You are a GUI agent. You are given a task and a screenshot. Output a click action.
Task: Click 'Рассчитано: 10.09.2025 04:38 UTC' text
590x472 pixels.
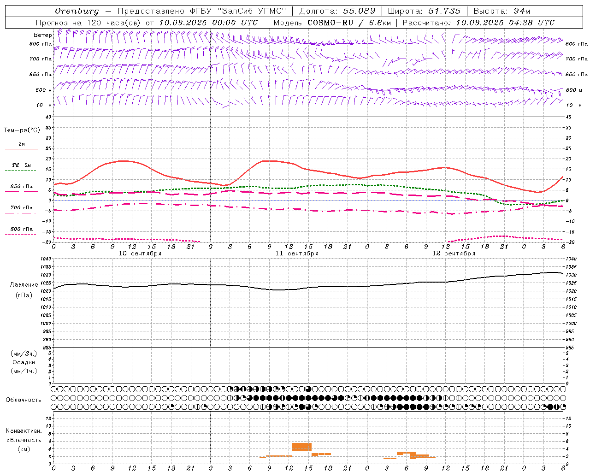(x=478, y=23)
